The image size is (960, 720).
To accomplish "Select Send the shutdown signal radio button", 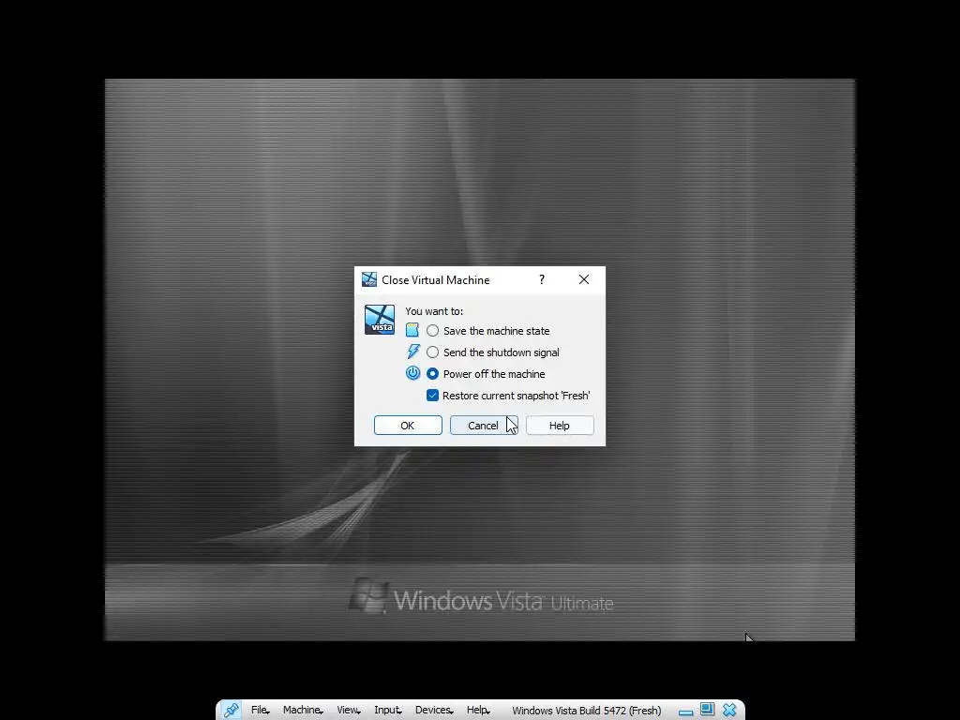I will point(433,352).
